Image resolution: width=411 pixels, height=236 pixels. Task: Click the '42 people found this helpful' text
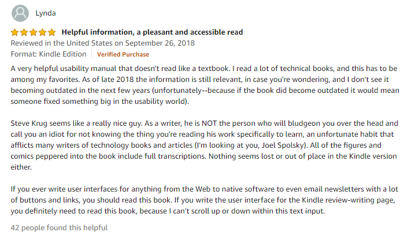(x=59, y=227)
